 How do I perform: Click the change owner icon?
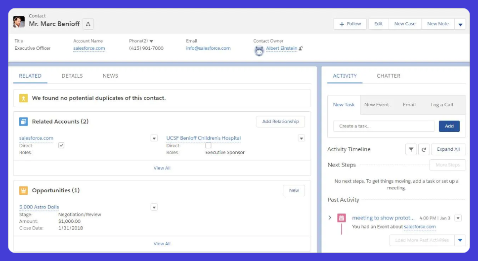click(x=301, y=48)
